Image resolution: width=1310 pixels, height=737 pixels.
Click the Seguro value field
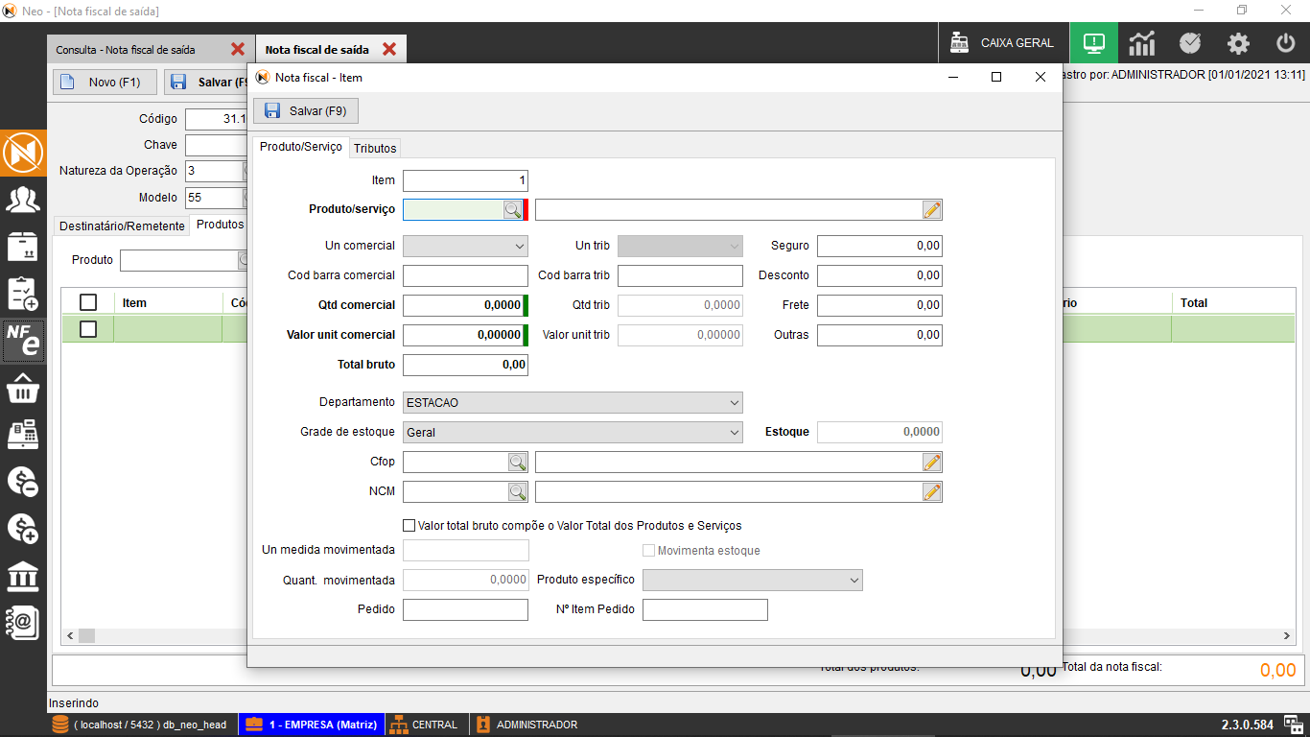[x=879, y=246]
